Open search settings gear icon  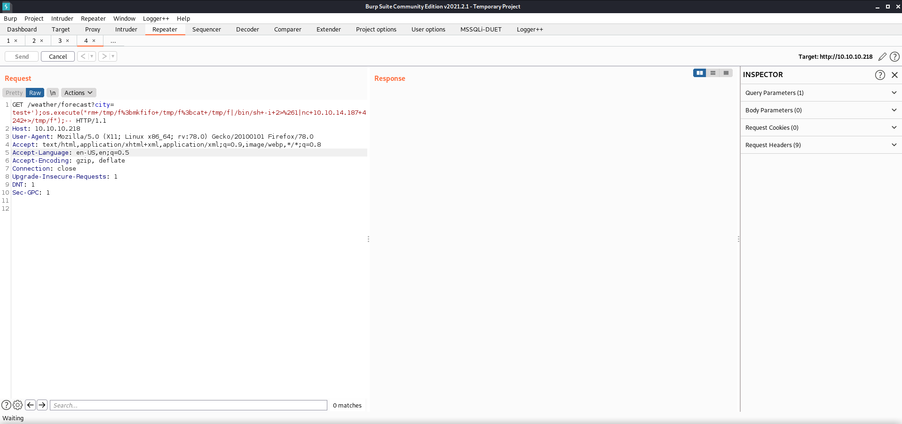pos(18,405)
